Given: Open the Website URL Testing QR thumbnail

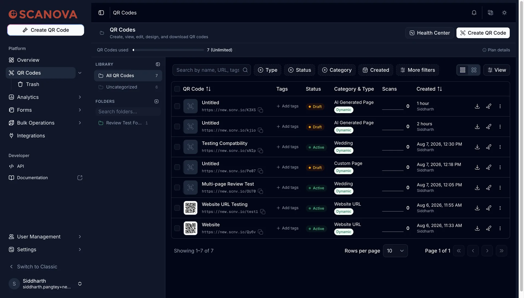Looking at the screenshot, I should [x=190, y=208].
